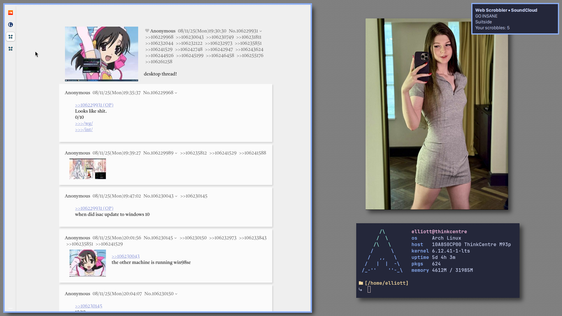Switch to the bottom clover sidebar tab
Image resolution: width=562 pixels, height=316 pixels.
click(11, 49)
